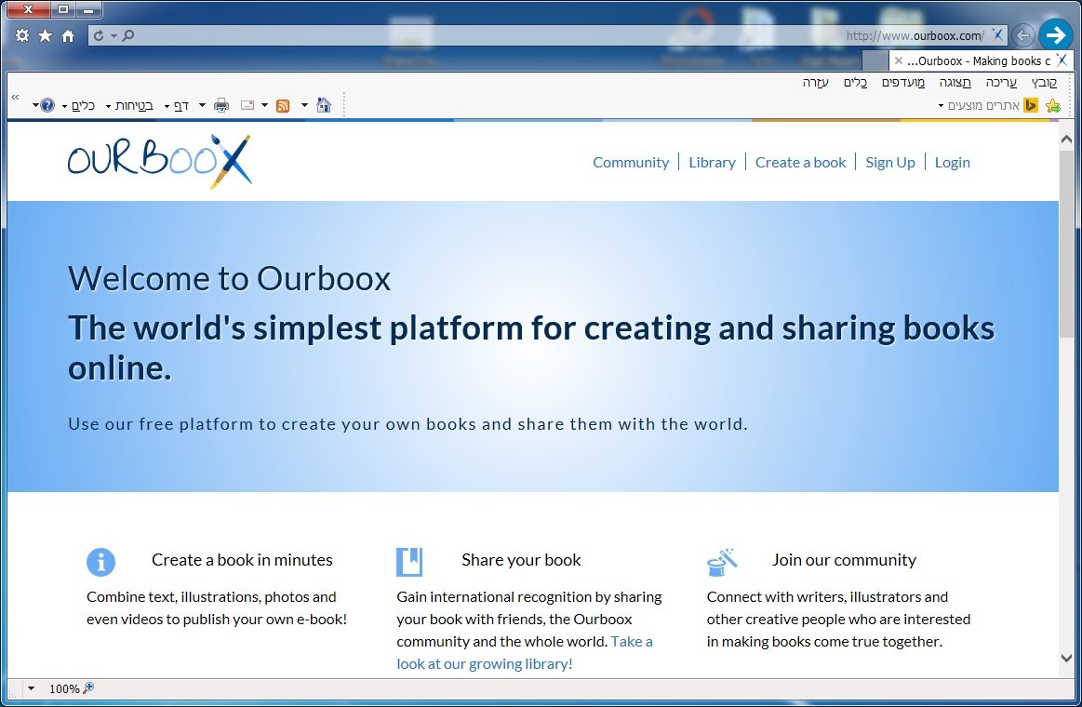The width and height of the screenshot is (1082, 707).
Task: Open the Home icon dropdown arrow
Action: point(304,105)
